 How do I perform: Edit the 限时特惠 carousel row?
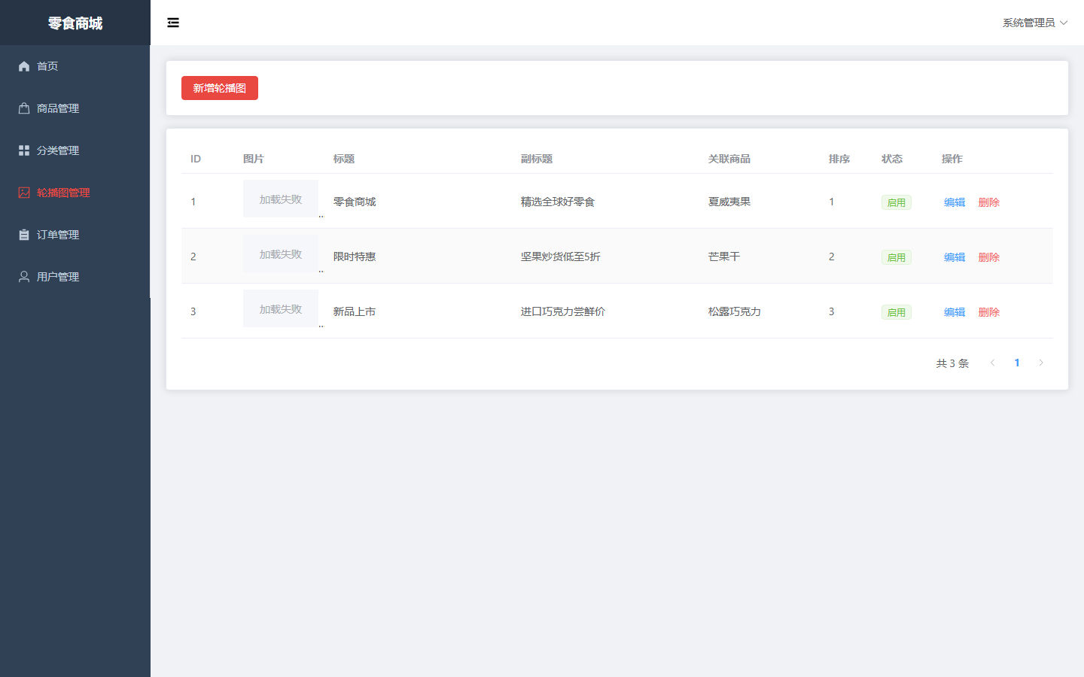pos(955,257)
